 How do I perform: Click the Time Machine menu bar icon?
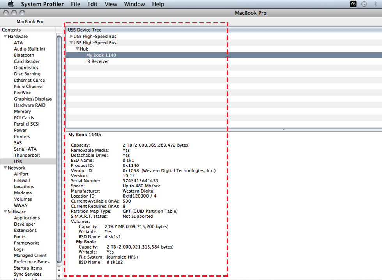[x=364, y=4]
